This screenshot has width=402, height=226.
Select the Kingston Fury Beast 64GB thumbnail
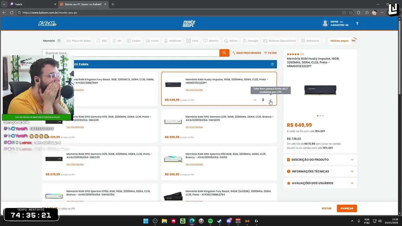173,197
